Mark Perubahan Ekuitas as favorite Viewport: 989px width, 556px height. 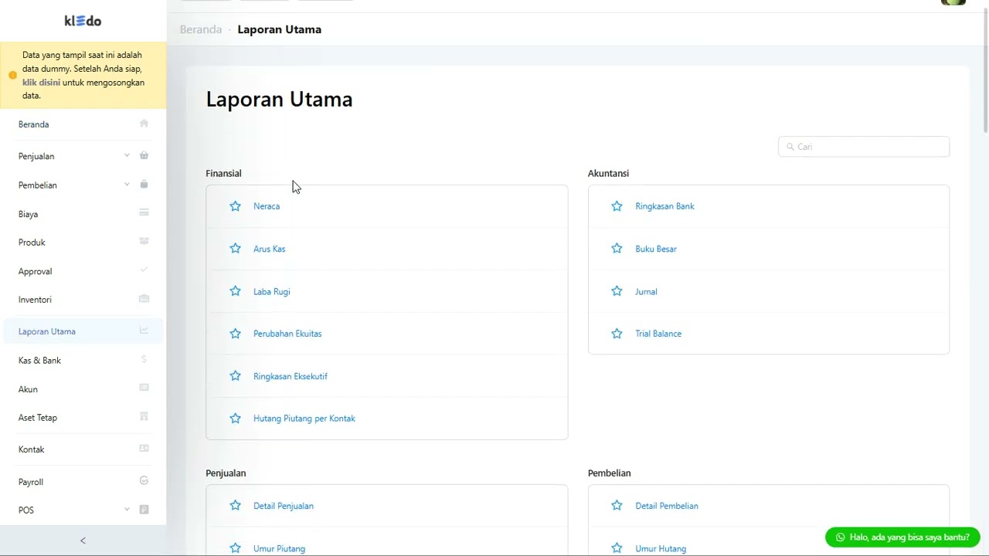click(236, 334)
